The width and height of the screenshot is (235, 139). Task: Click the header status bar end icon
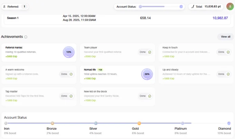pyautogui.click(x=181, y=7)
